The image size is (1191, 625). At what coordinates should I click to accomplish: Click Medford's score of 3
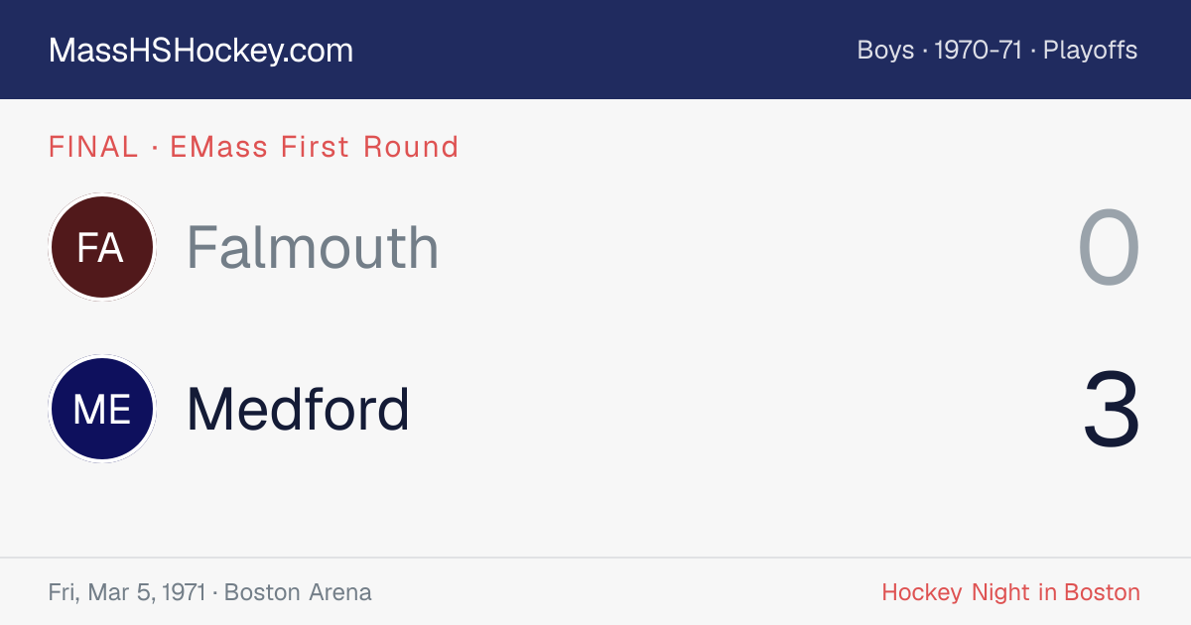(1112, 410)
